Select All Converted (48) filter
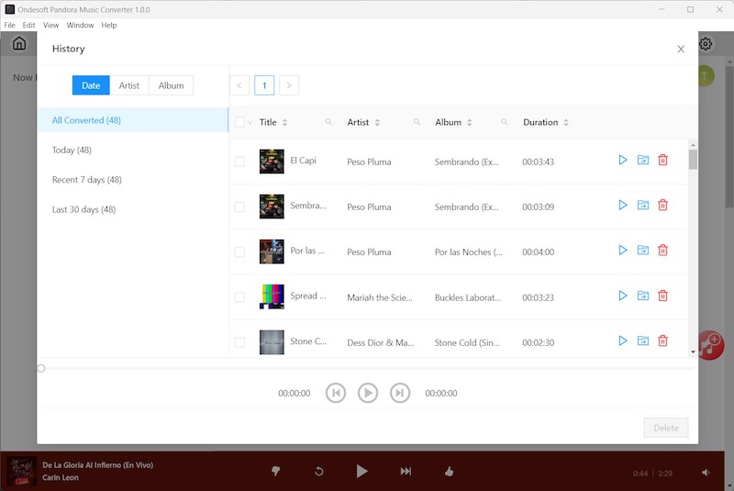Image resolution: width=734 pixels, height=491 pixels. pyautogui.click(x=132, y=120)
